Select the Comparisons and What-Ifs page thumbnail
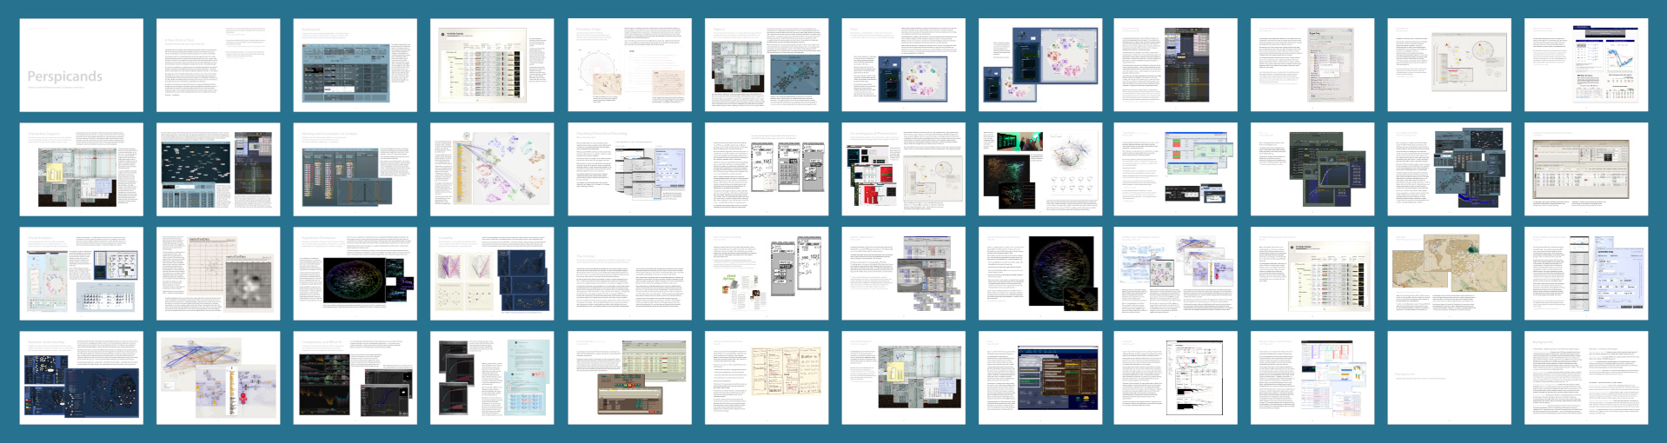 pyautogui.click(x=355, y=378)
